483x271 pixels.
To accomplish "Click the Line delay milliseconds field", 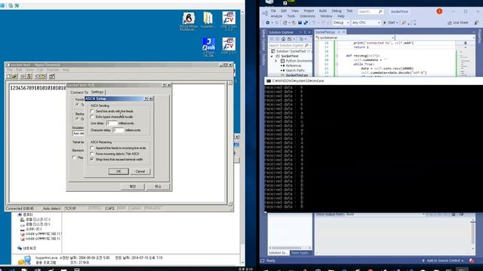I will (x=112, y=123).
